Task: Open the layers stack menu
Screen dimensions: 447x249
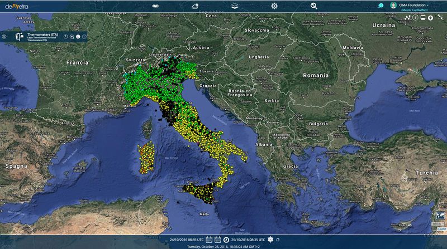Action: pos(235,6)
